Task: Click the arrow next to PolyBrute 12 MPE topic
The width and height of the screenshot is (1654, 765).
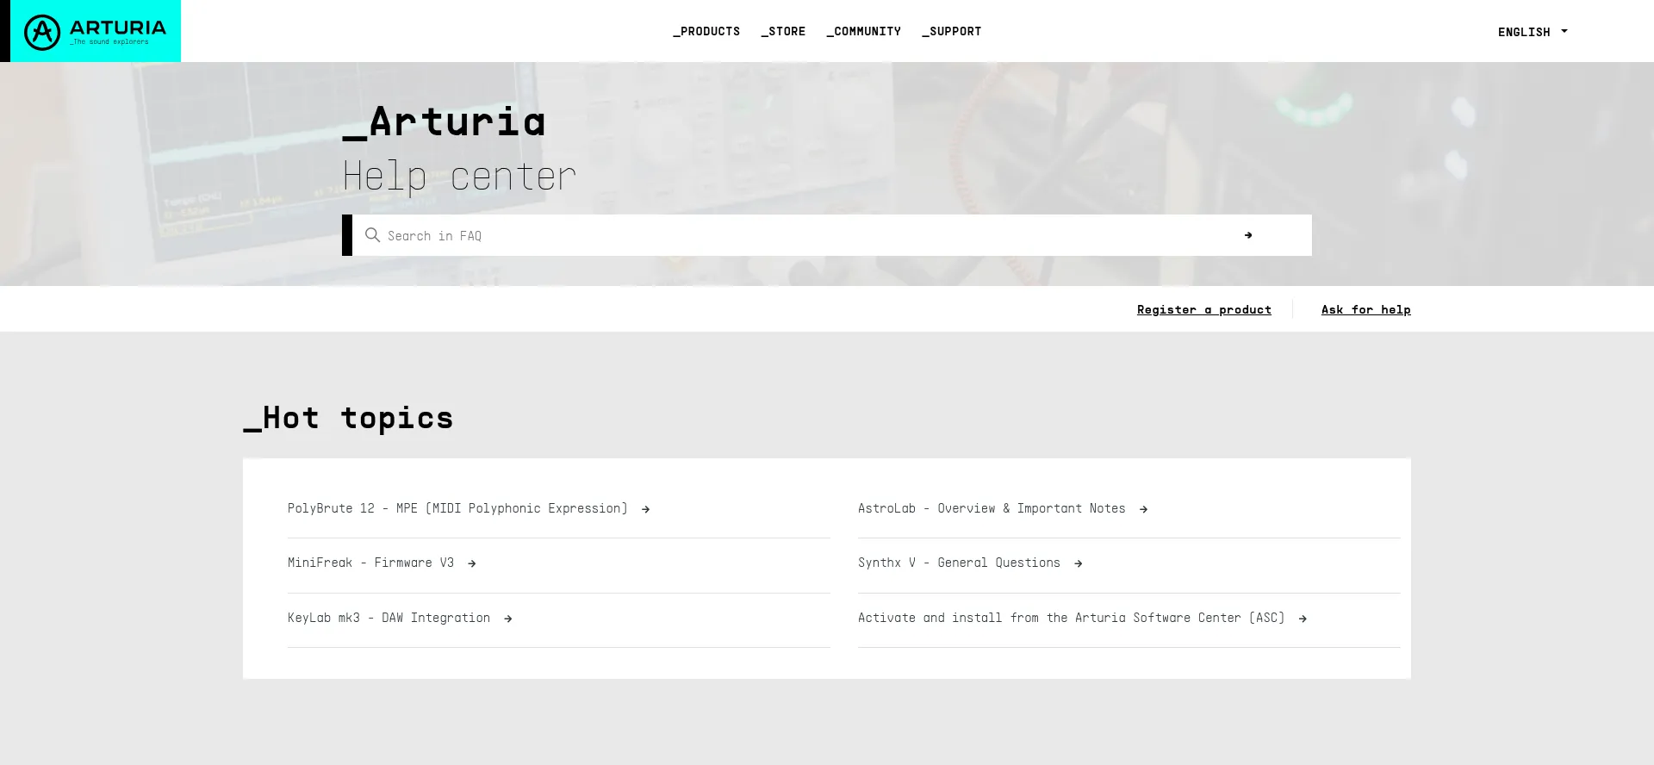Action: tap(645, 509)
